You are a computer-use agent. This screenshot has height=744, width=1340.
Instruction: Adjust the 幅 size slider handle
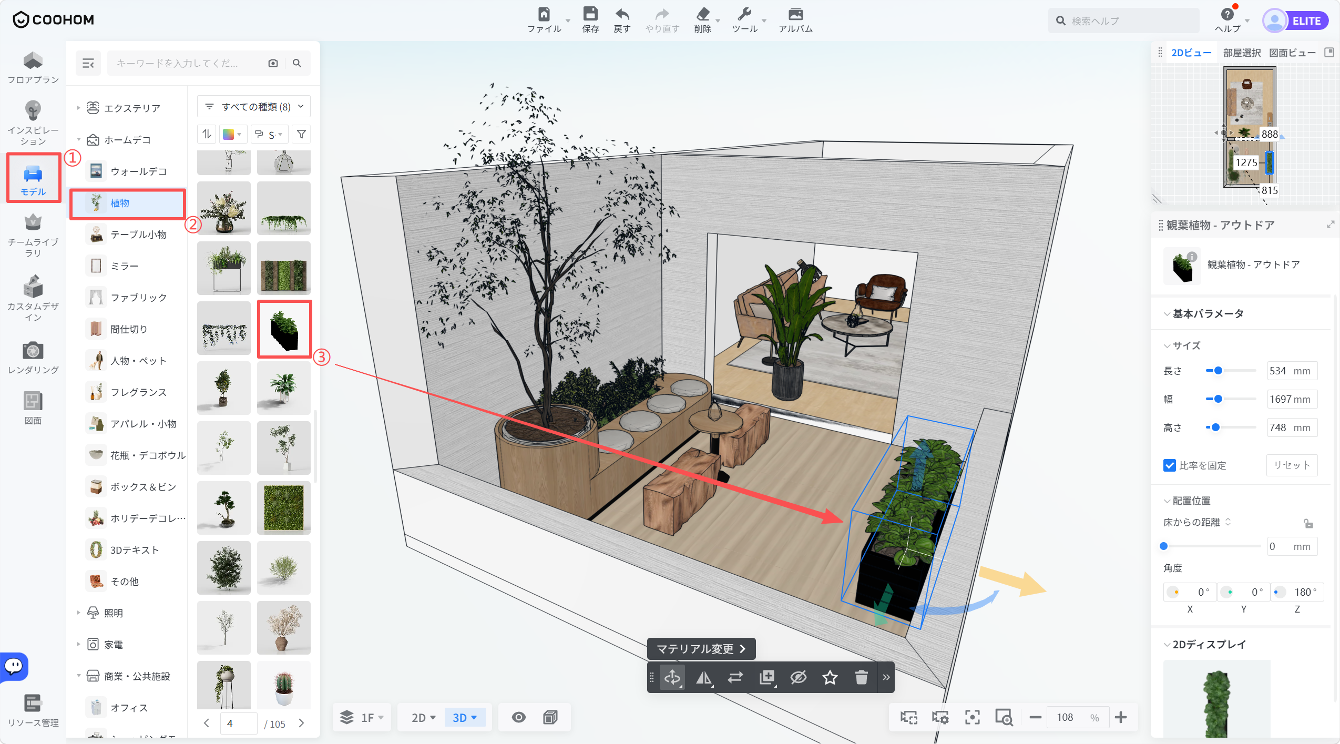1218,399
